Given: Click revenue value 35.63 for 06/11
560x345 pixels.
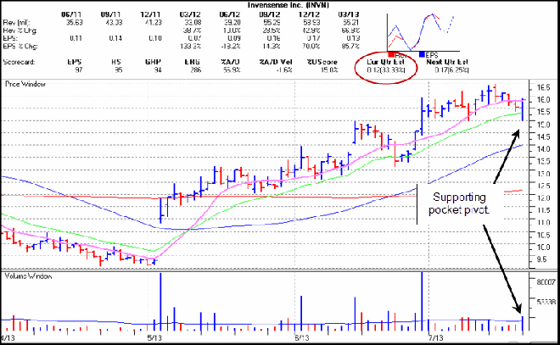Looking at the screenshot, I should tap(75, 23).
